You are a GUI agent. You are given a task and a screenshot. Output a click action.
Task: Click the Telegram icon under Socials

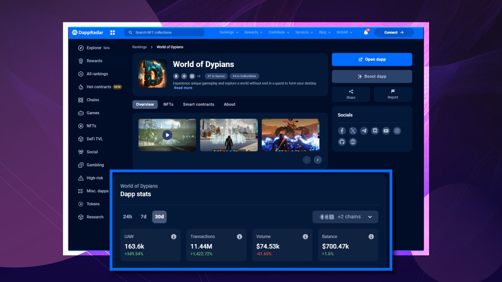pyautogui.click(x=364, y=131)
